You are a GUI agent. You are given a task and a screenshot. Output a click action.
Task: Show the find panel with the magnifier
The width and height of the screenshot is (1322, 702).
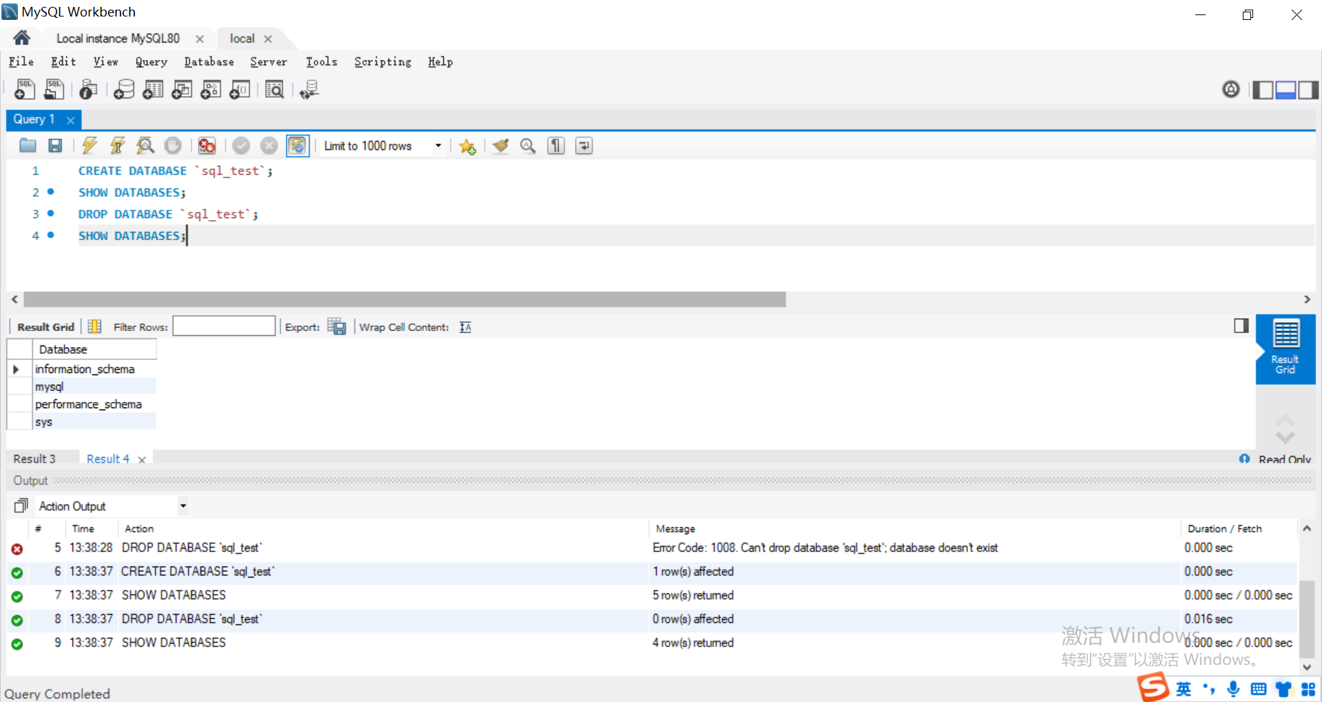point(528,145)
